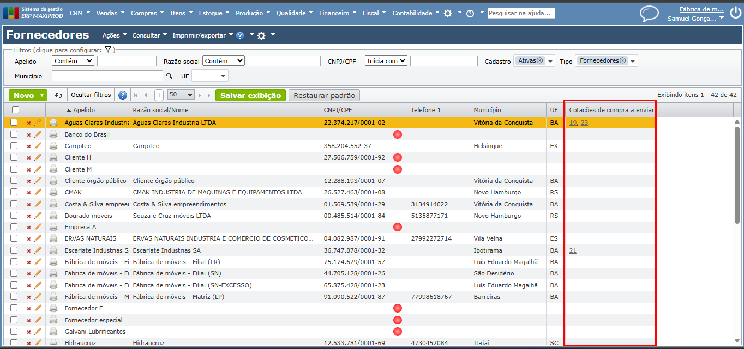Viewport: 744px width, 349px height.
Task: Expand the UF filter dropdown
Action: tap(210, 76)
